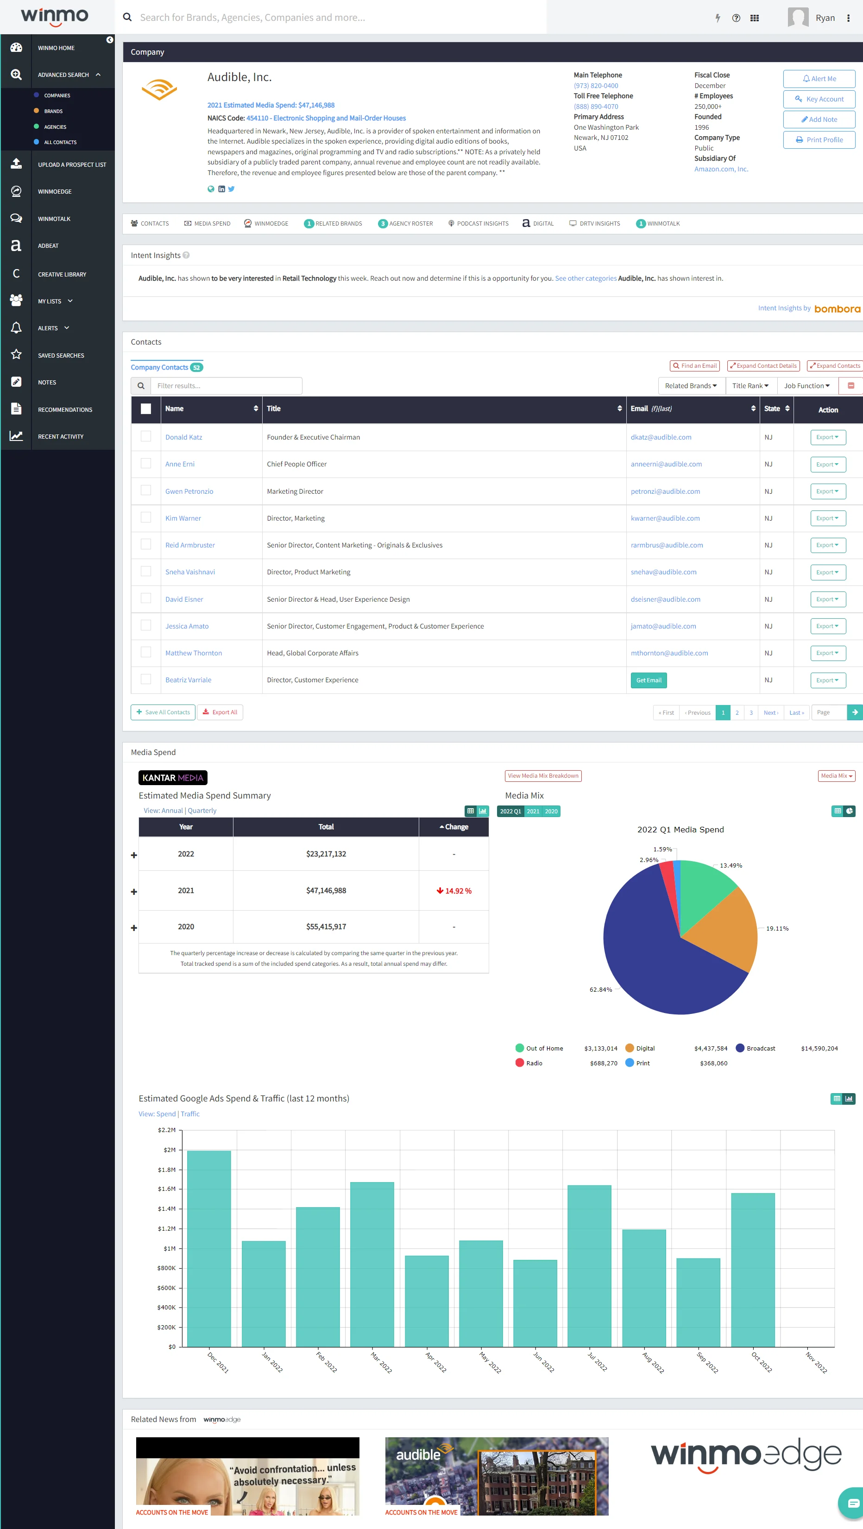Image resolution: width=863 pixels, height=1529 pixels.
Task: Open the user menu three-dot icon
Action: (x=848, y=18)
